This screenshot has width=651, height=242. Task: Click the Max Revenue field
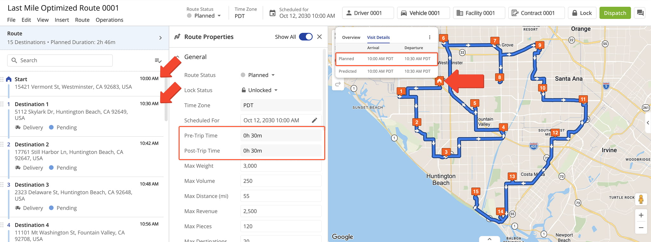(x=281, y=211)
